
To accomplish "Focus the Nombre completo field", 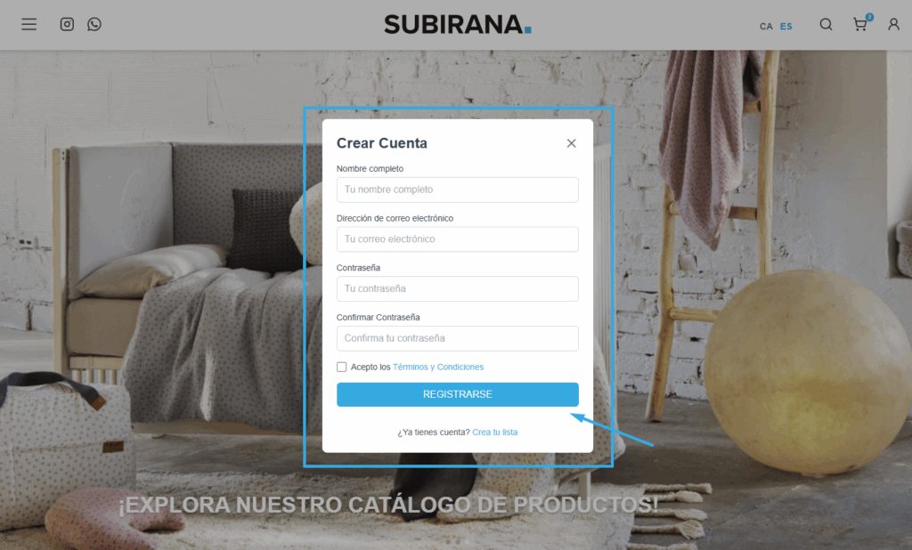I will (458, 190).
